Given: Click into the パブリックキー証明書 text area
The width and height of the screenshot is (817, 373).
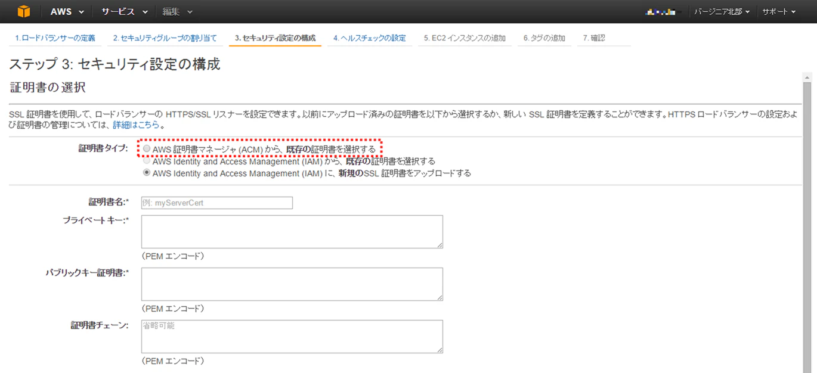Looking at the screenshot, I should [292, 284].
